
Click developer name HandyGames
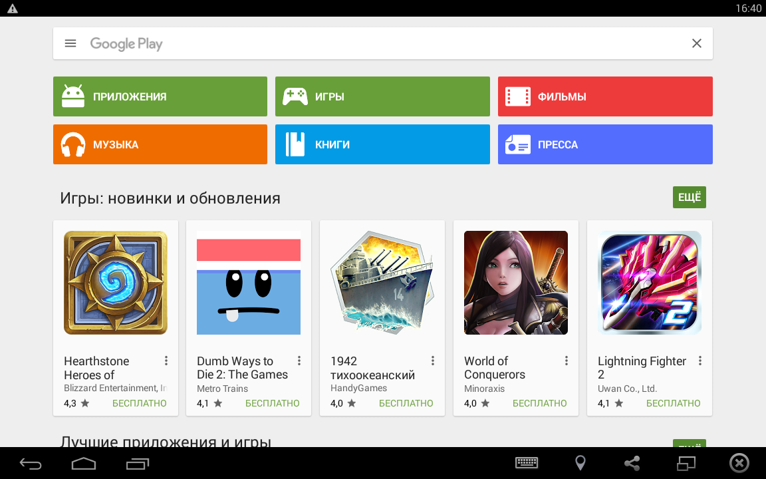pos(358,388)
